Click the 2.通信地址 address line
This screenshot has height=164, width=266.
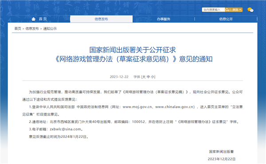pos(134,122)
